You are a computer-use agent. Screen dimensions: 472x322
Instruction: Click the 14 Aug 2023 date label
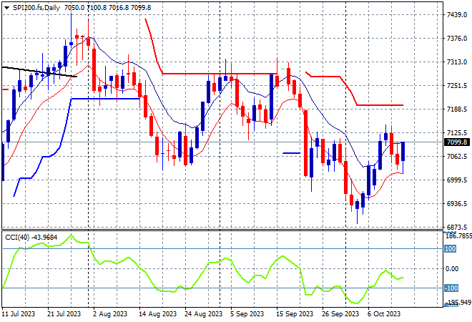coord(157,314)
